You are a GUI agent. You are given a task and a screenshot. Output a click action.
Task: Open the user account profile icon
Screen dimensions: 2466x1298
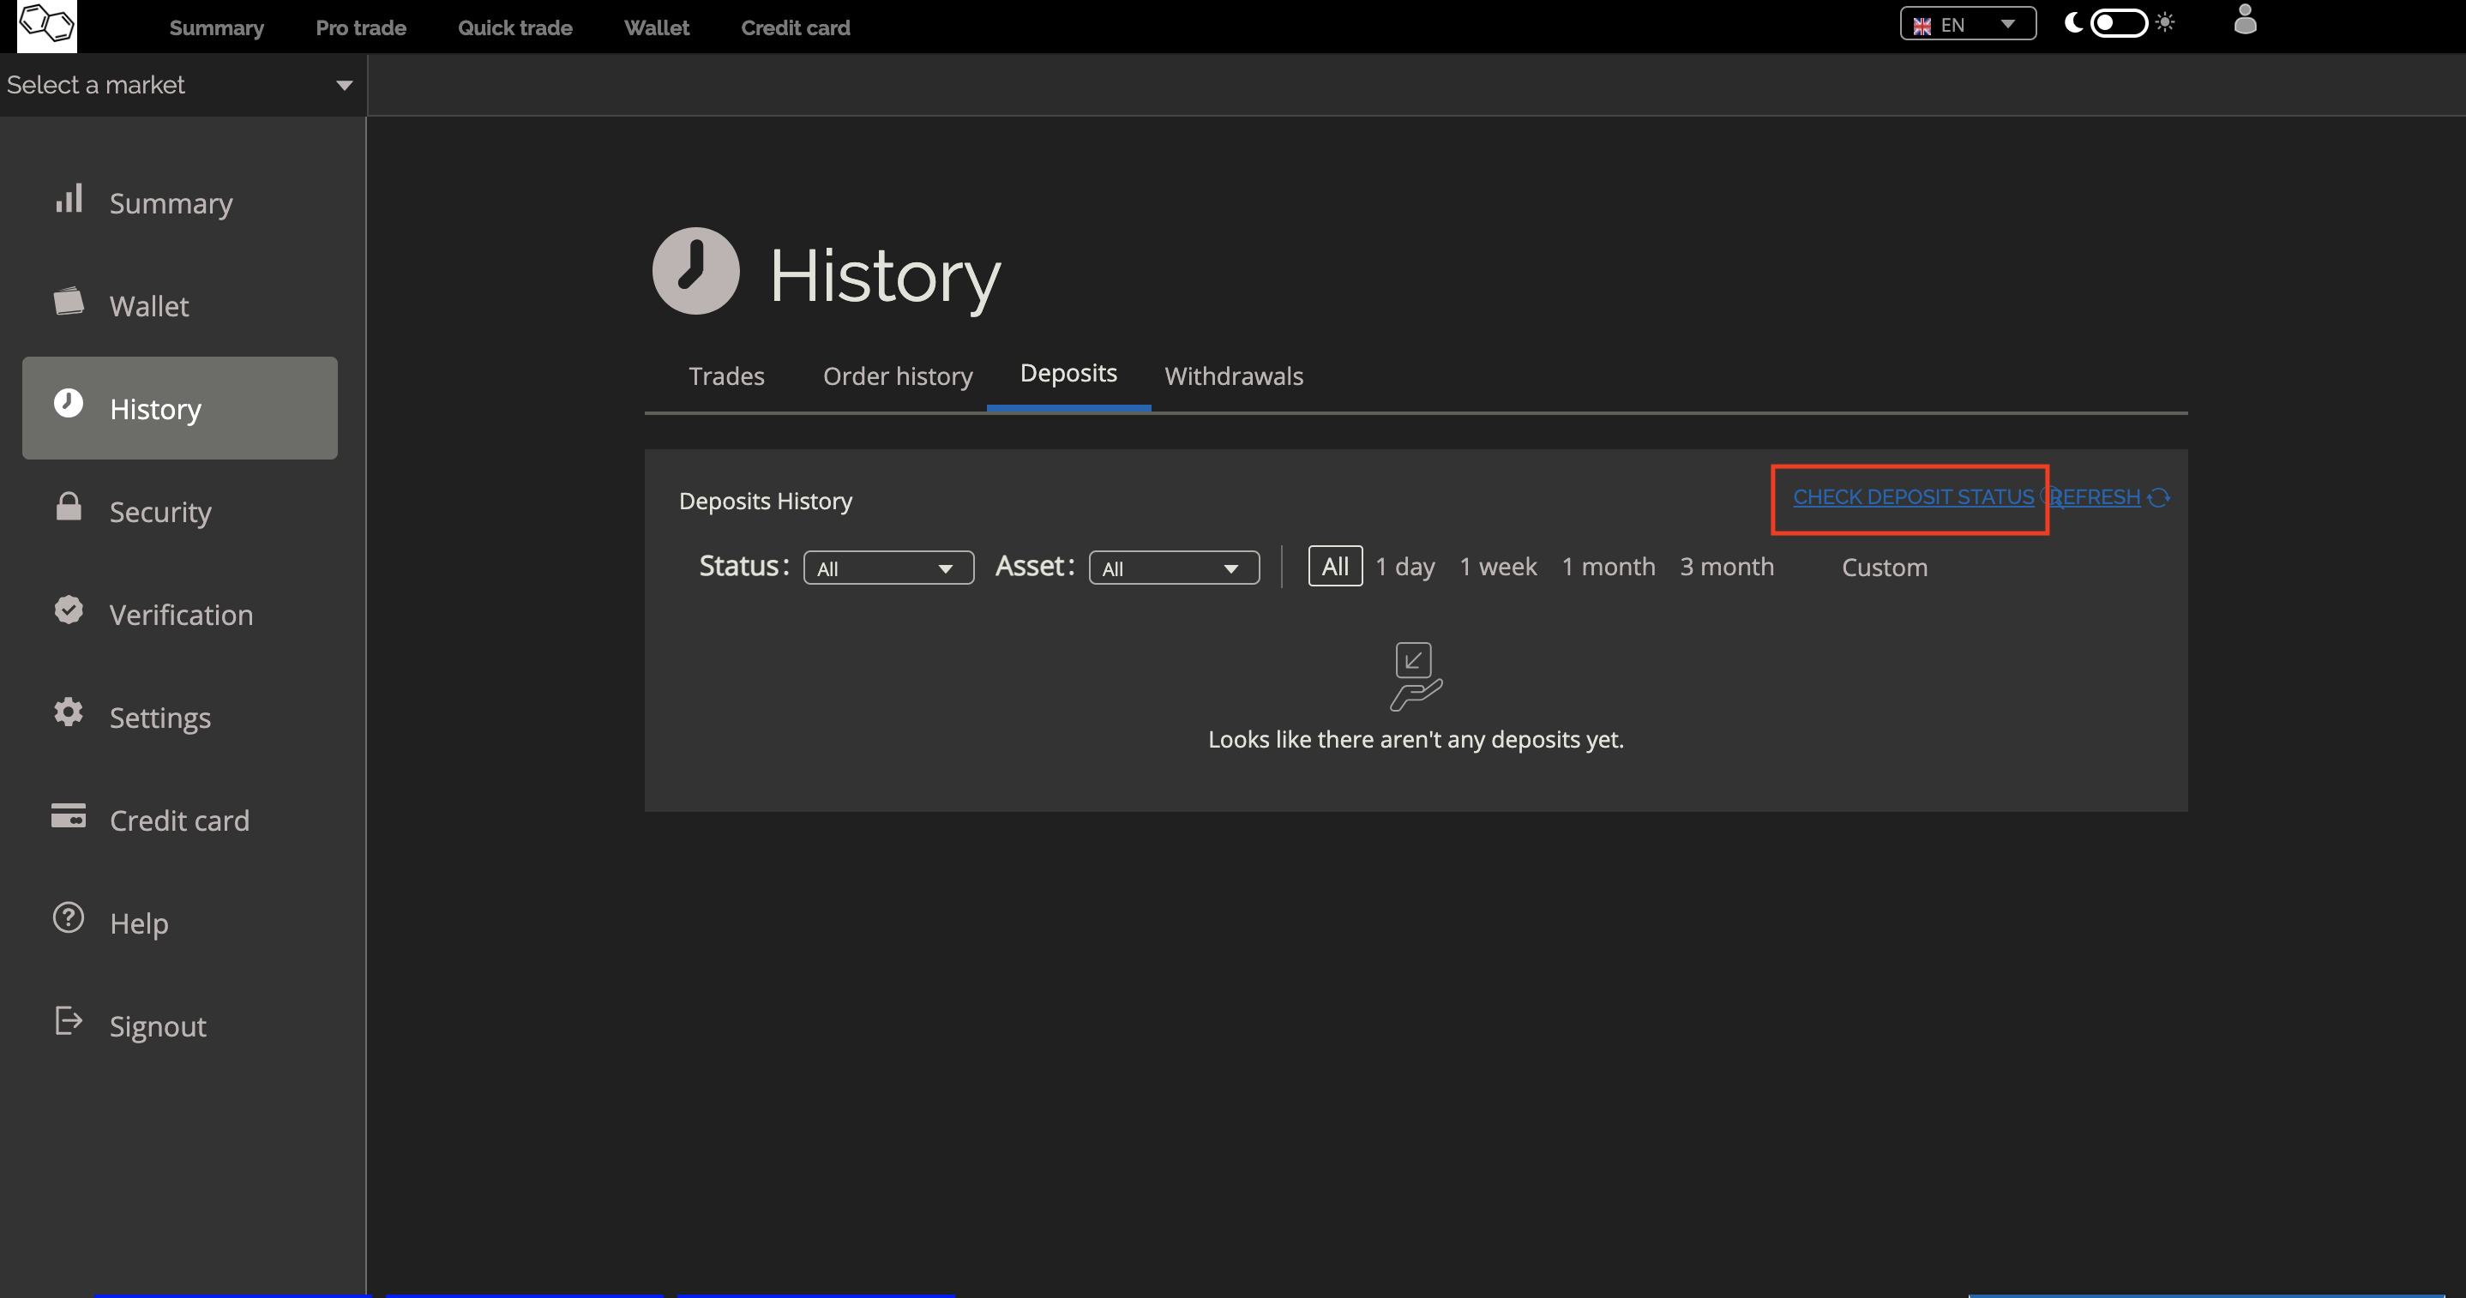point(2244,20)
